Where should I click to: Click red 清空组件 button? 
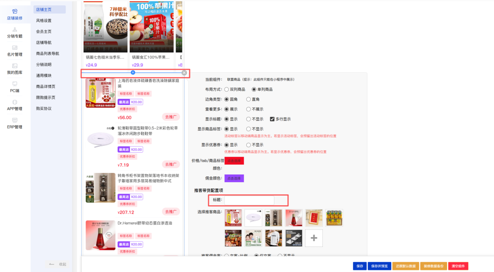(458, 266)
